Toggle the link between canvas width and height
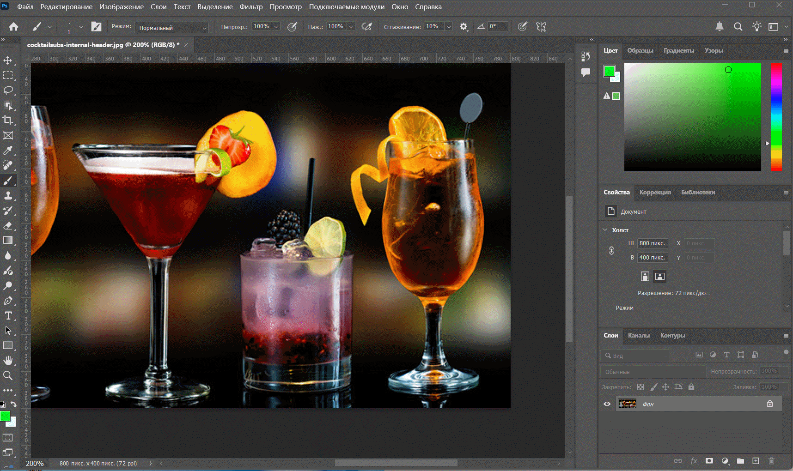This screenshot has width=793, height=471. [x=611, y=250]
